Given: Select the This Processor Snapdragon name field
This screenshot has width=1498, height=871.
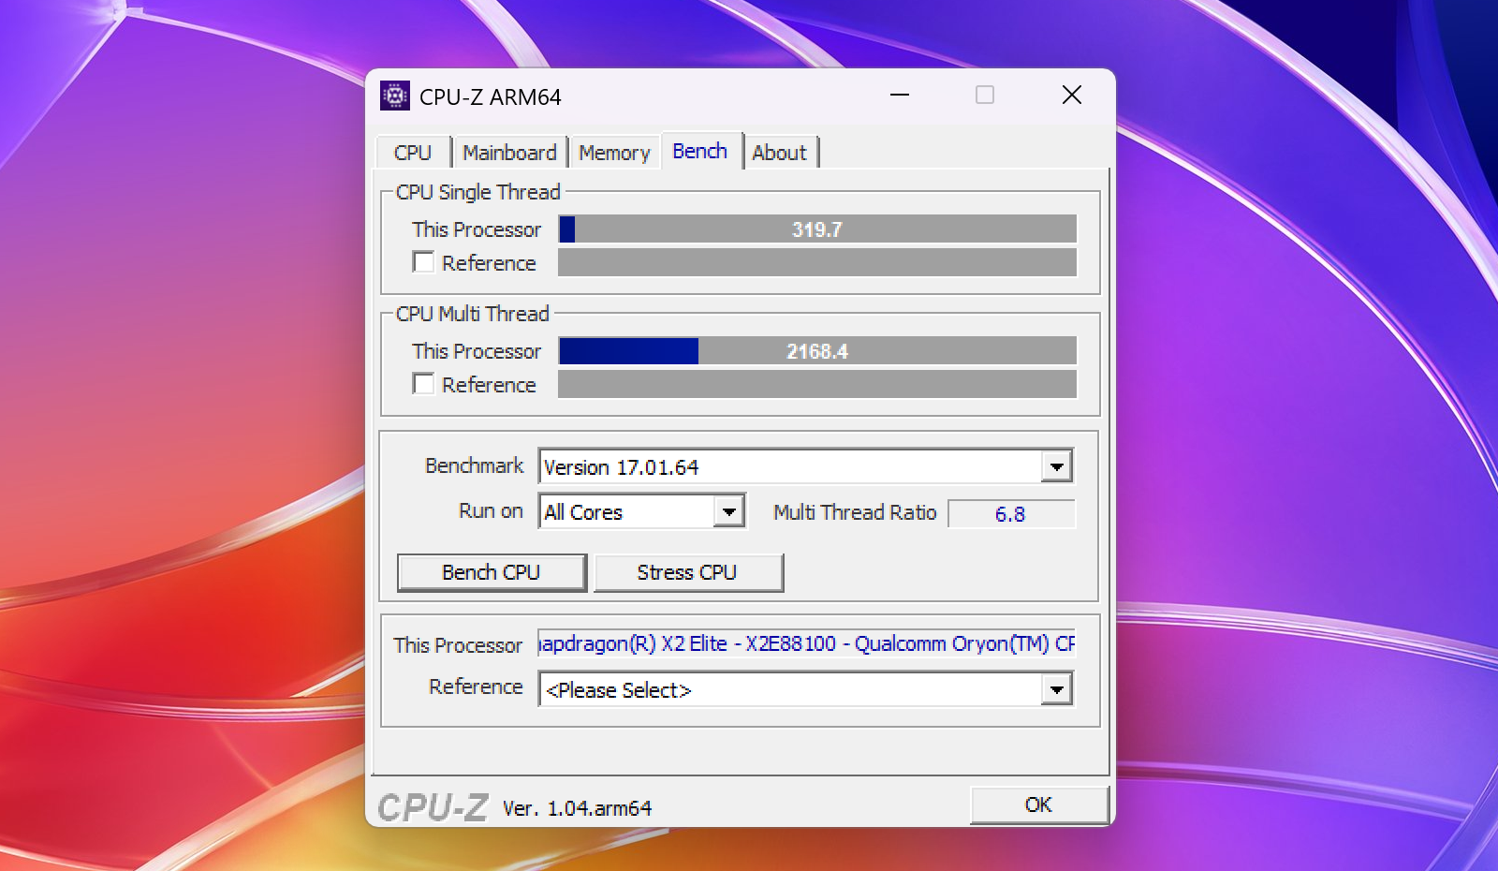Looking at the screenshot, I should (806, 643).
